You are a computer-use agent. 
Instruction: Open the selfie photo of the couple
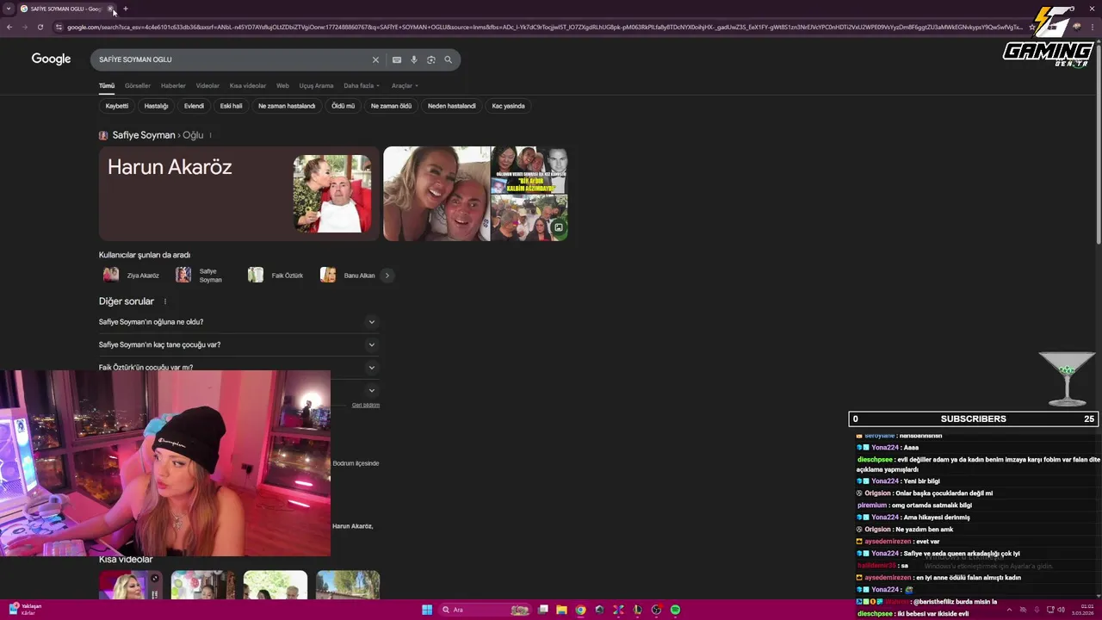pyautogui.click(x=436, y=194)
